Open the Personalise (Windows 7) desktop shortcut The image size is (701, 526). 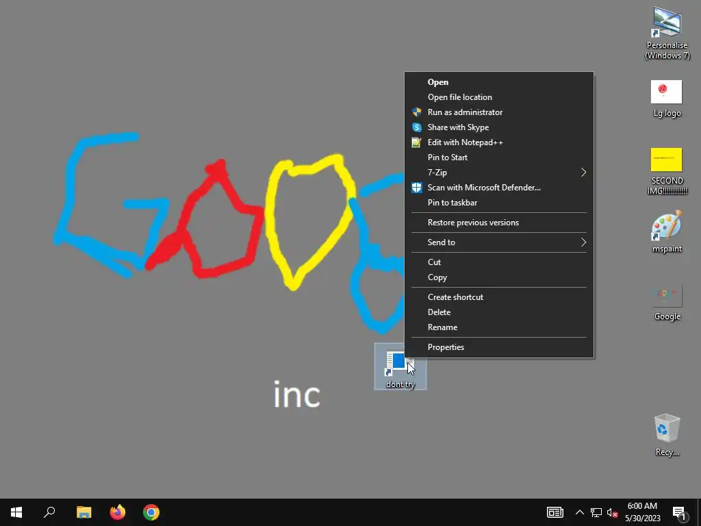(667, 32)
